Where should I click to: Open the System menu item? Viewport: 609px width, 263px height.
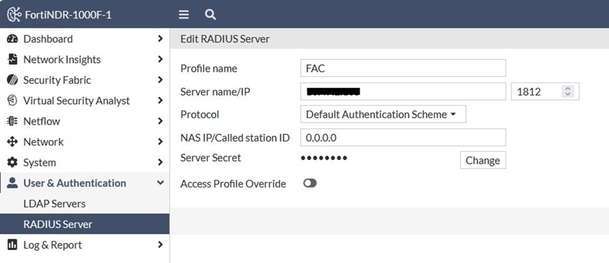coord(85,162)
